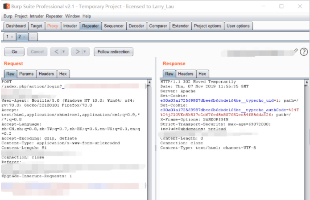
Task: Switch to the Target tab
Action: tap(36, 26)
